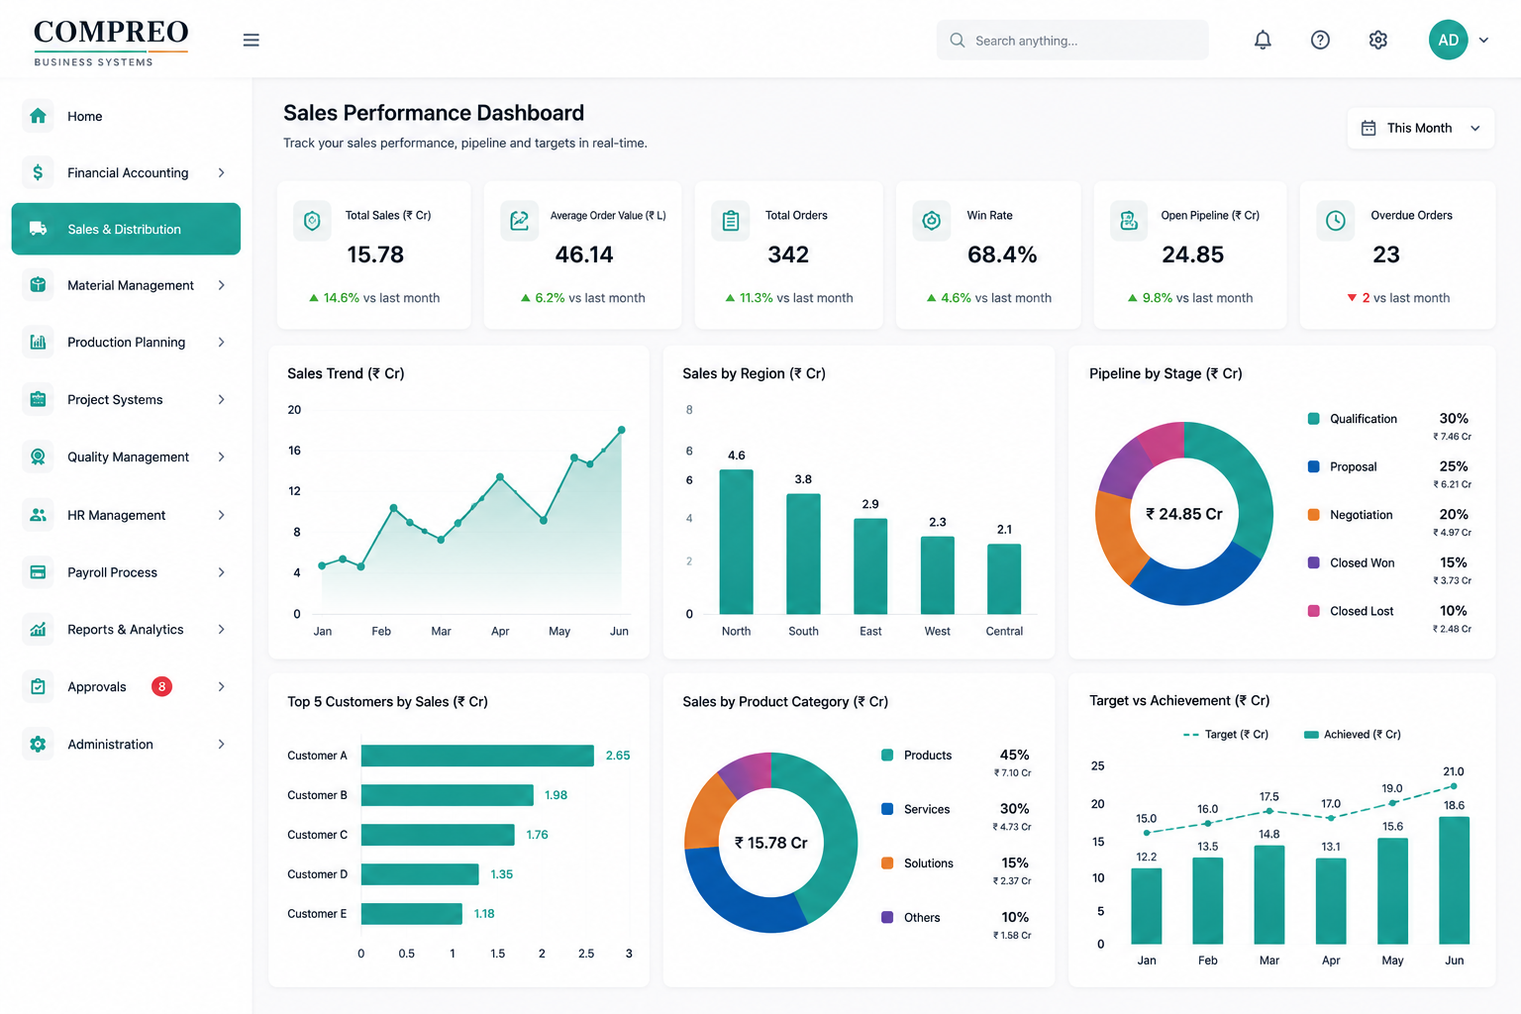Click the Total Sales card icon

click(x=312, y=221)
